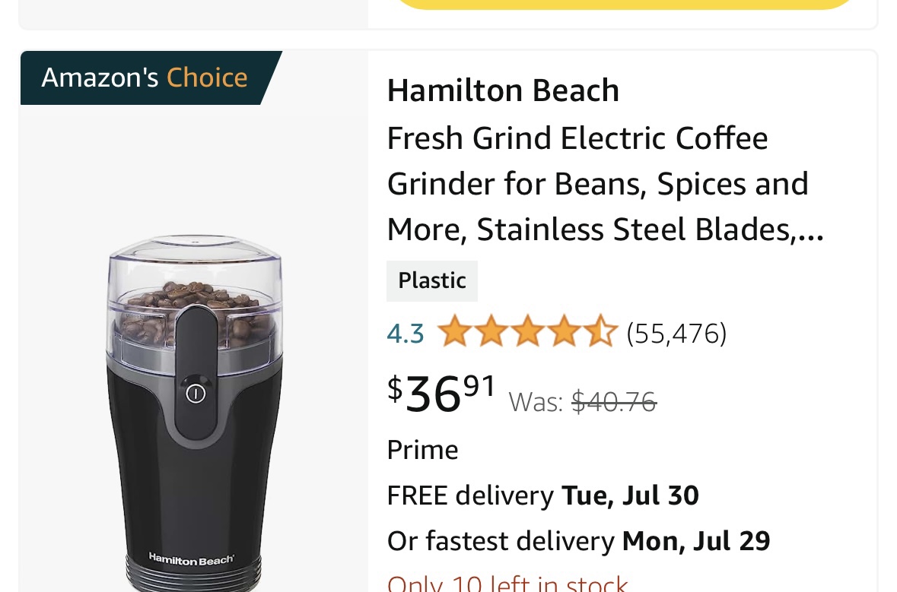Image resolution: width=897 pixels, height=592 pixels.
Task: Select the Prime eligibility label
Action: coord(422,449)
